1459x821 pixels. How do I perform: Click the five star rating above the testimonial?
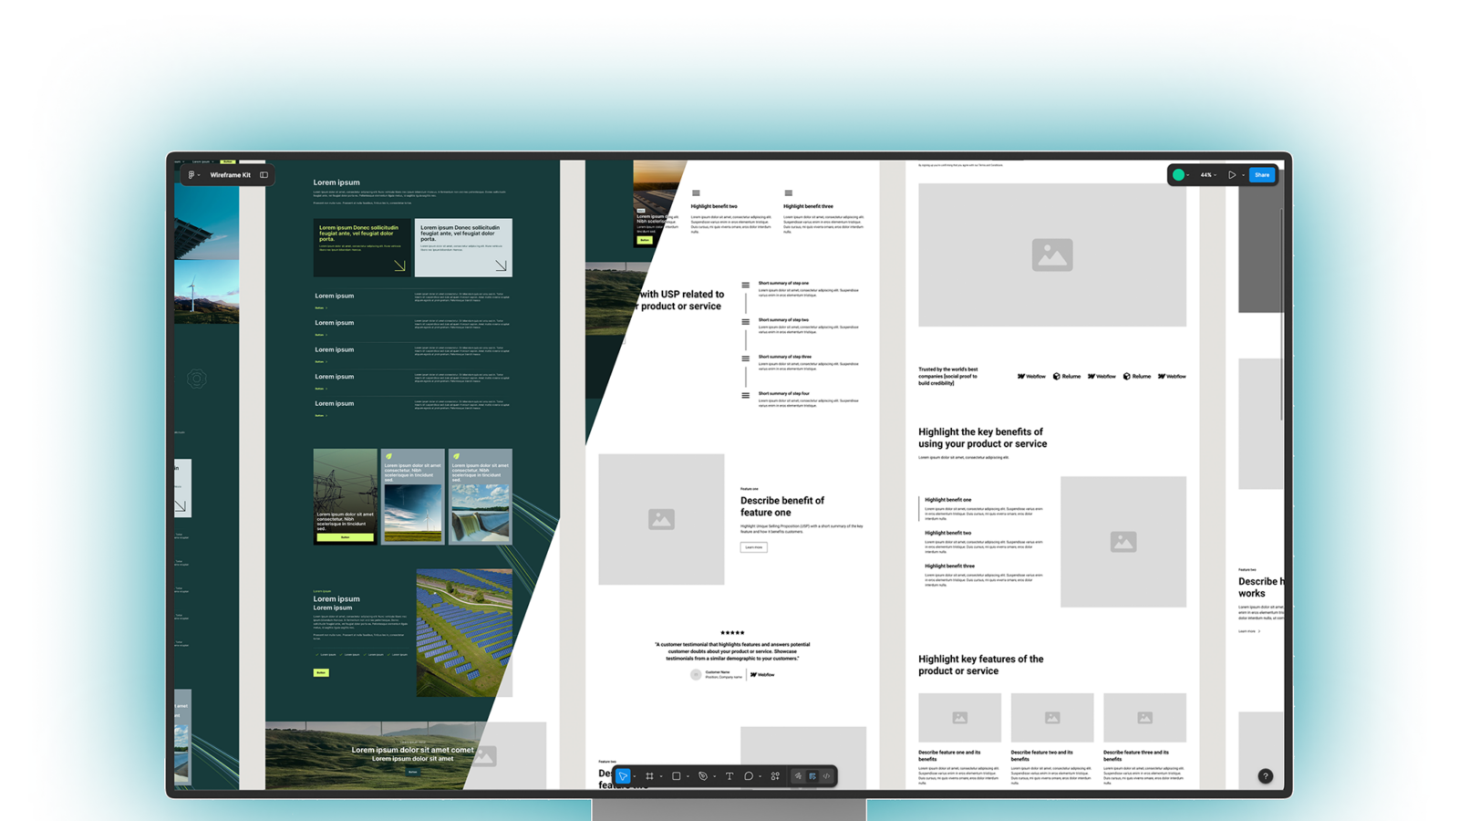[x=732, y=632]
